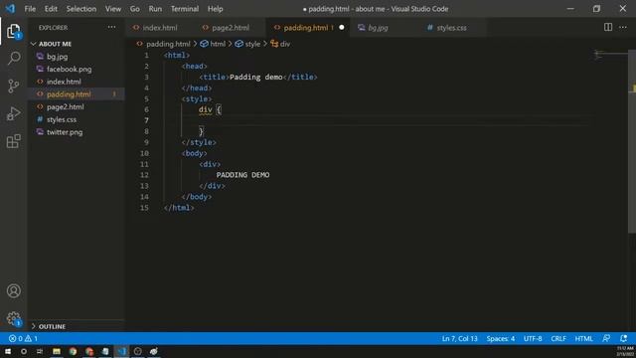Open the Terminal menu
636x358 pixels.
[185, 9]
